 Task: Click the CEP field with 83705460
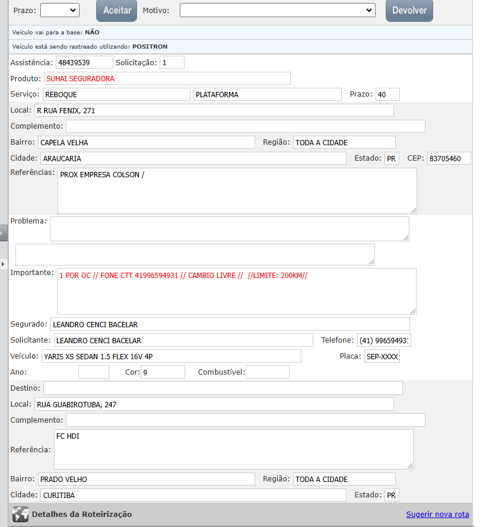point(449,158)
